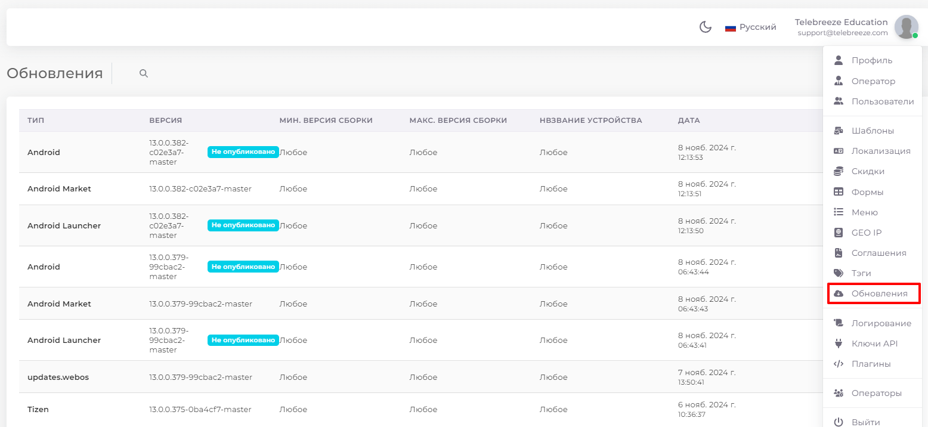The image size is (928, 427).
Task: Click the Локализация icon
Action: point(839,151)
